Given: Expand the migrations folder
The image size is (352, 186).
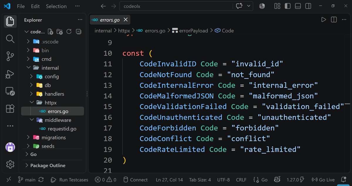Looking at the screenshot, I should pos(28,137).
